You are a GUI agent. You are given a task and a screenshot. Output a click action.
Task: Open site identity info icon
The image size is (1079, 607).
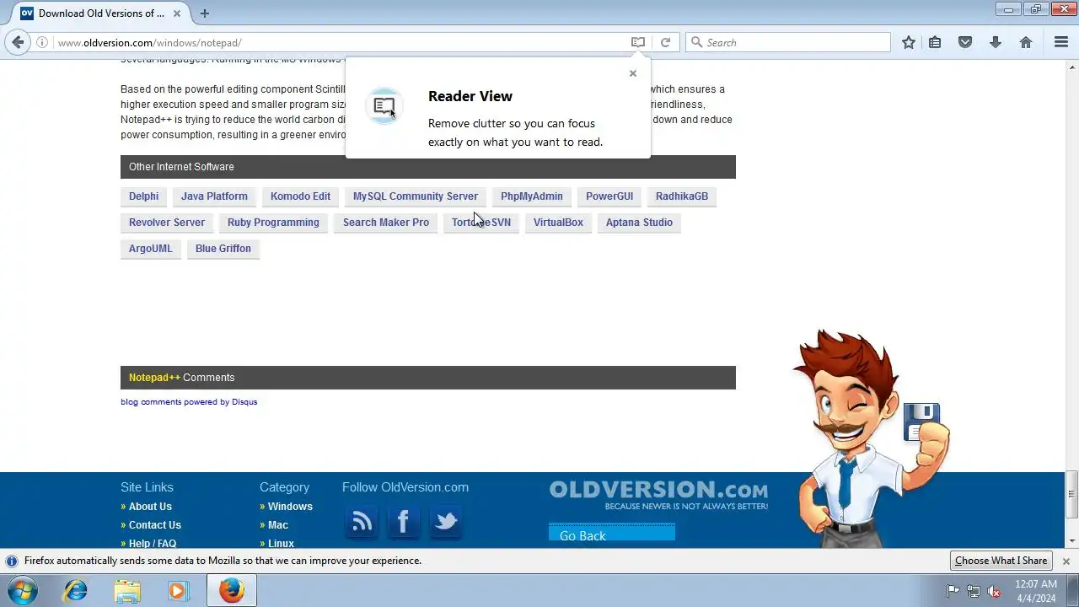click(x=42, y=42)
